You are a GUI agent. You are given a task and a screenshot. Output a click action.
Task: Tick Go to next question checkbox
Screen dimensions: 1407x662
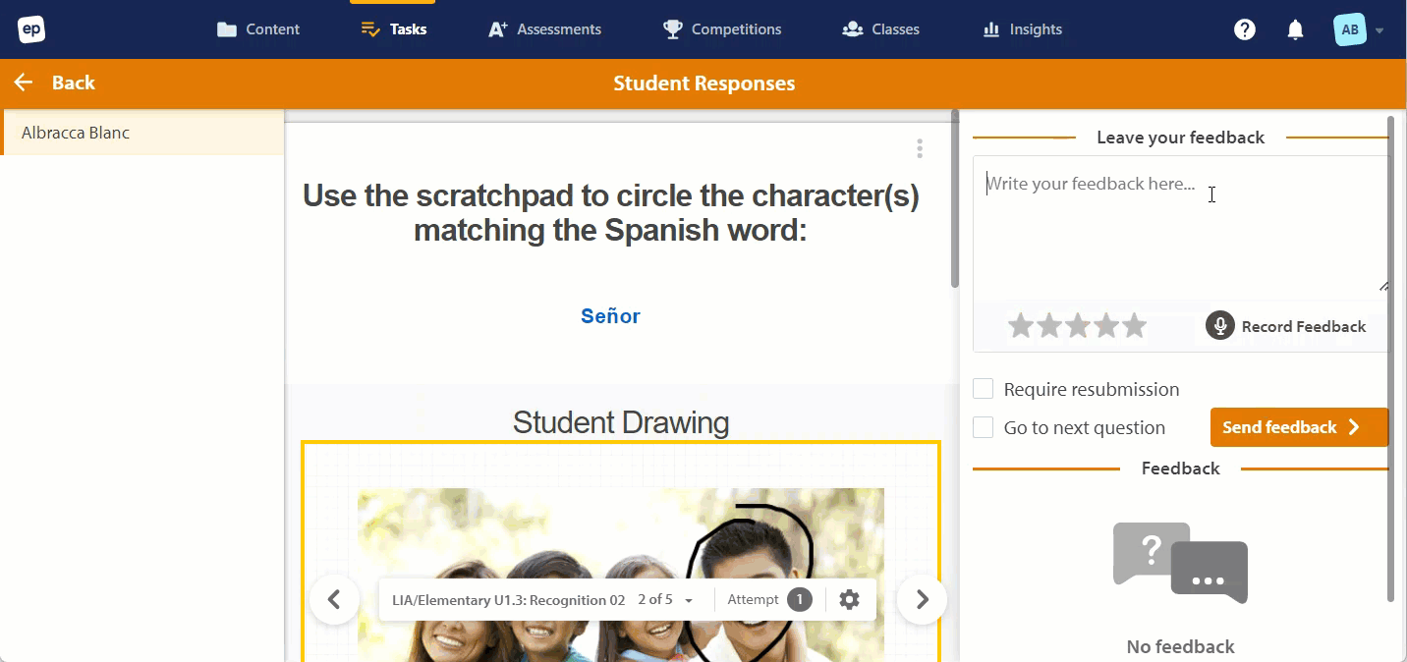[x=983, y=427]
